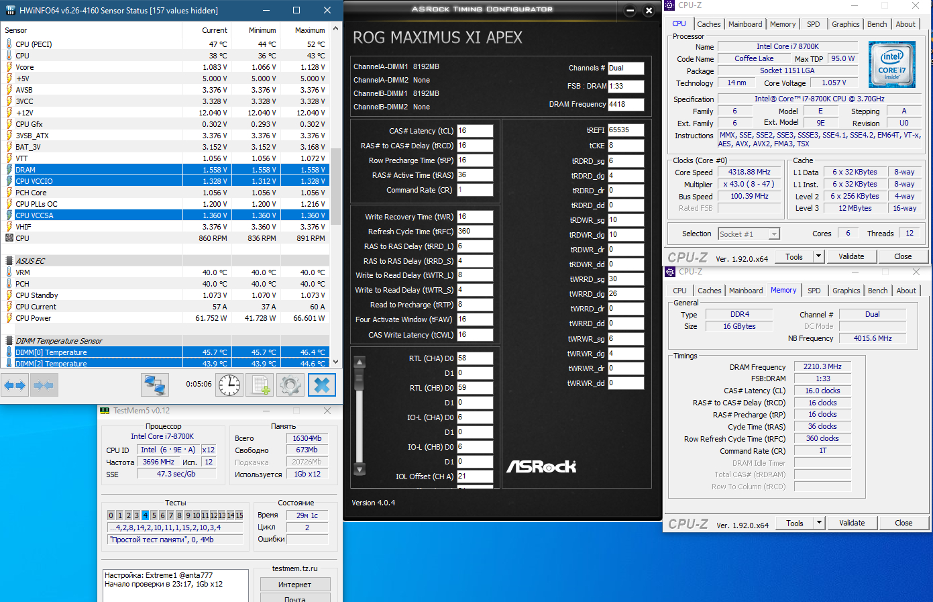Start HWiNFO logging with sheet-plus icon
Image resolution: width=933 pixels, height=602 pixels.
(260, 385)
